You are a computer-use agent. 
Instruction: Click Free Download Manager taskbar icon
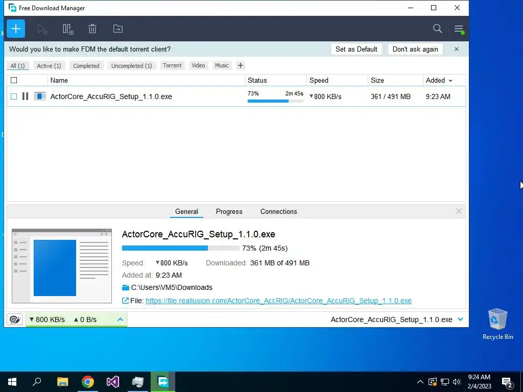click(x=163, y=382)
